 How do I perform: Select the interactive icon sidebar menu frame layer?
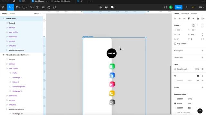(x=17, y=55)
